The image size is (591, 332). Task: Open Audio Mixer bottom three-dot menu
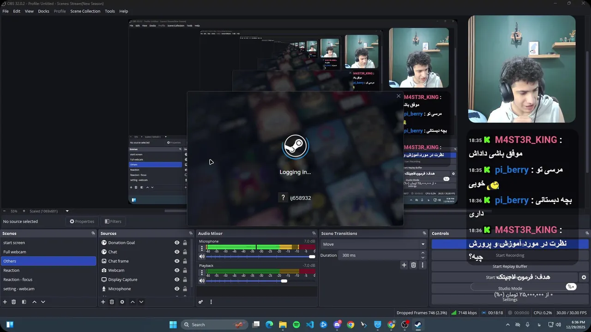click(211, 302)
